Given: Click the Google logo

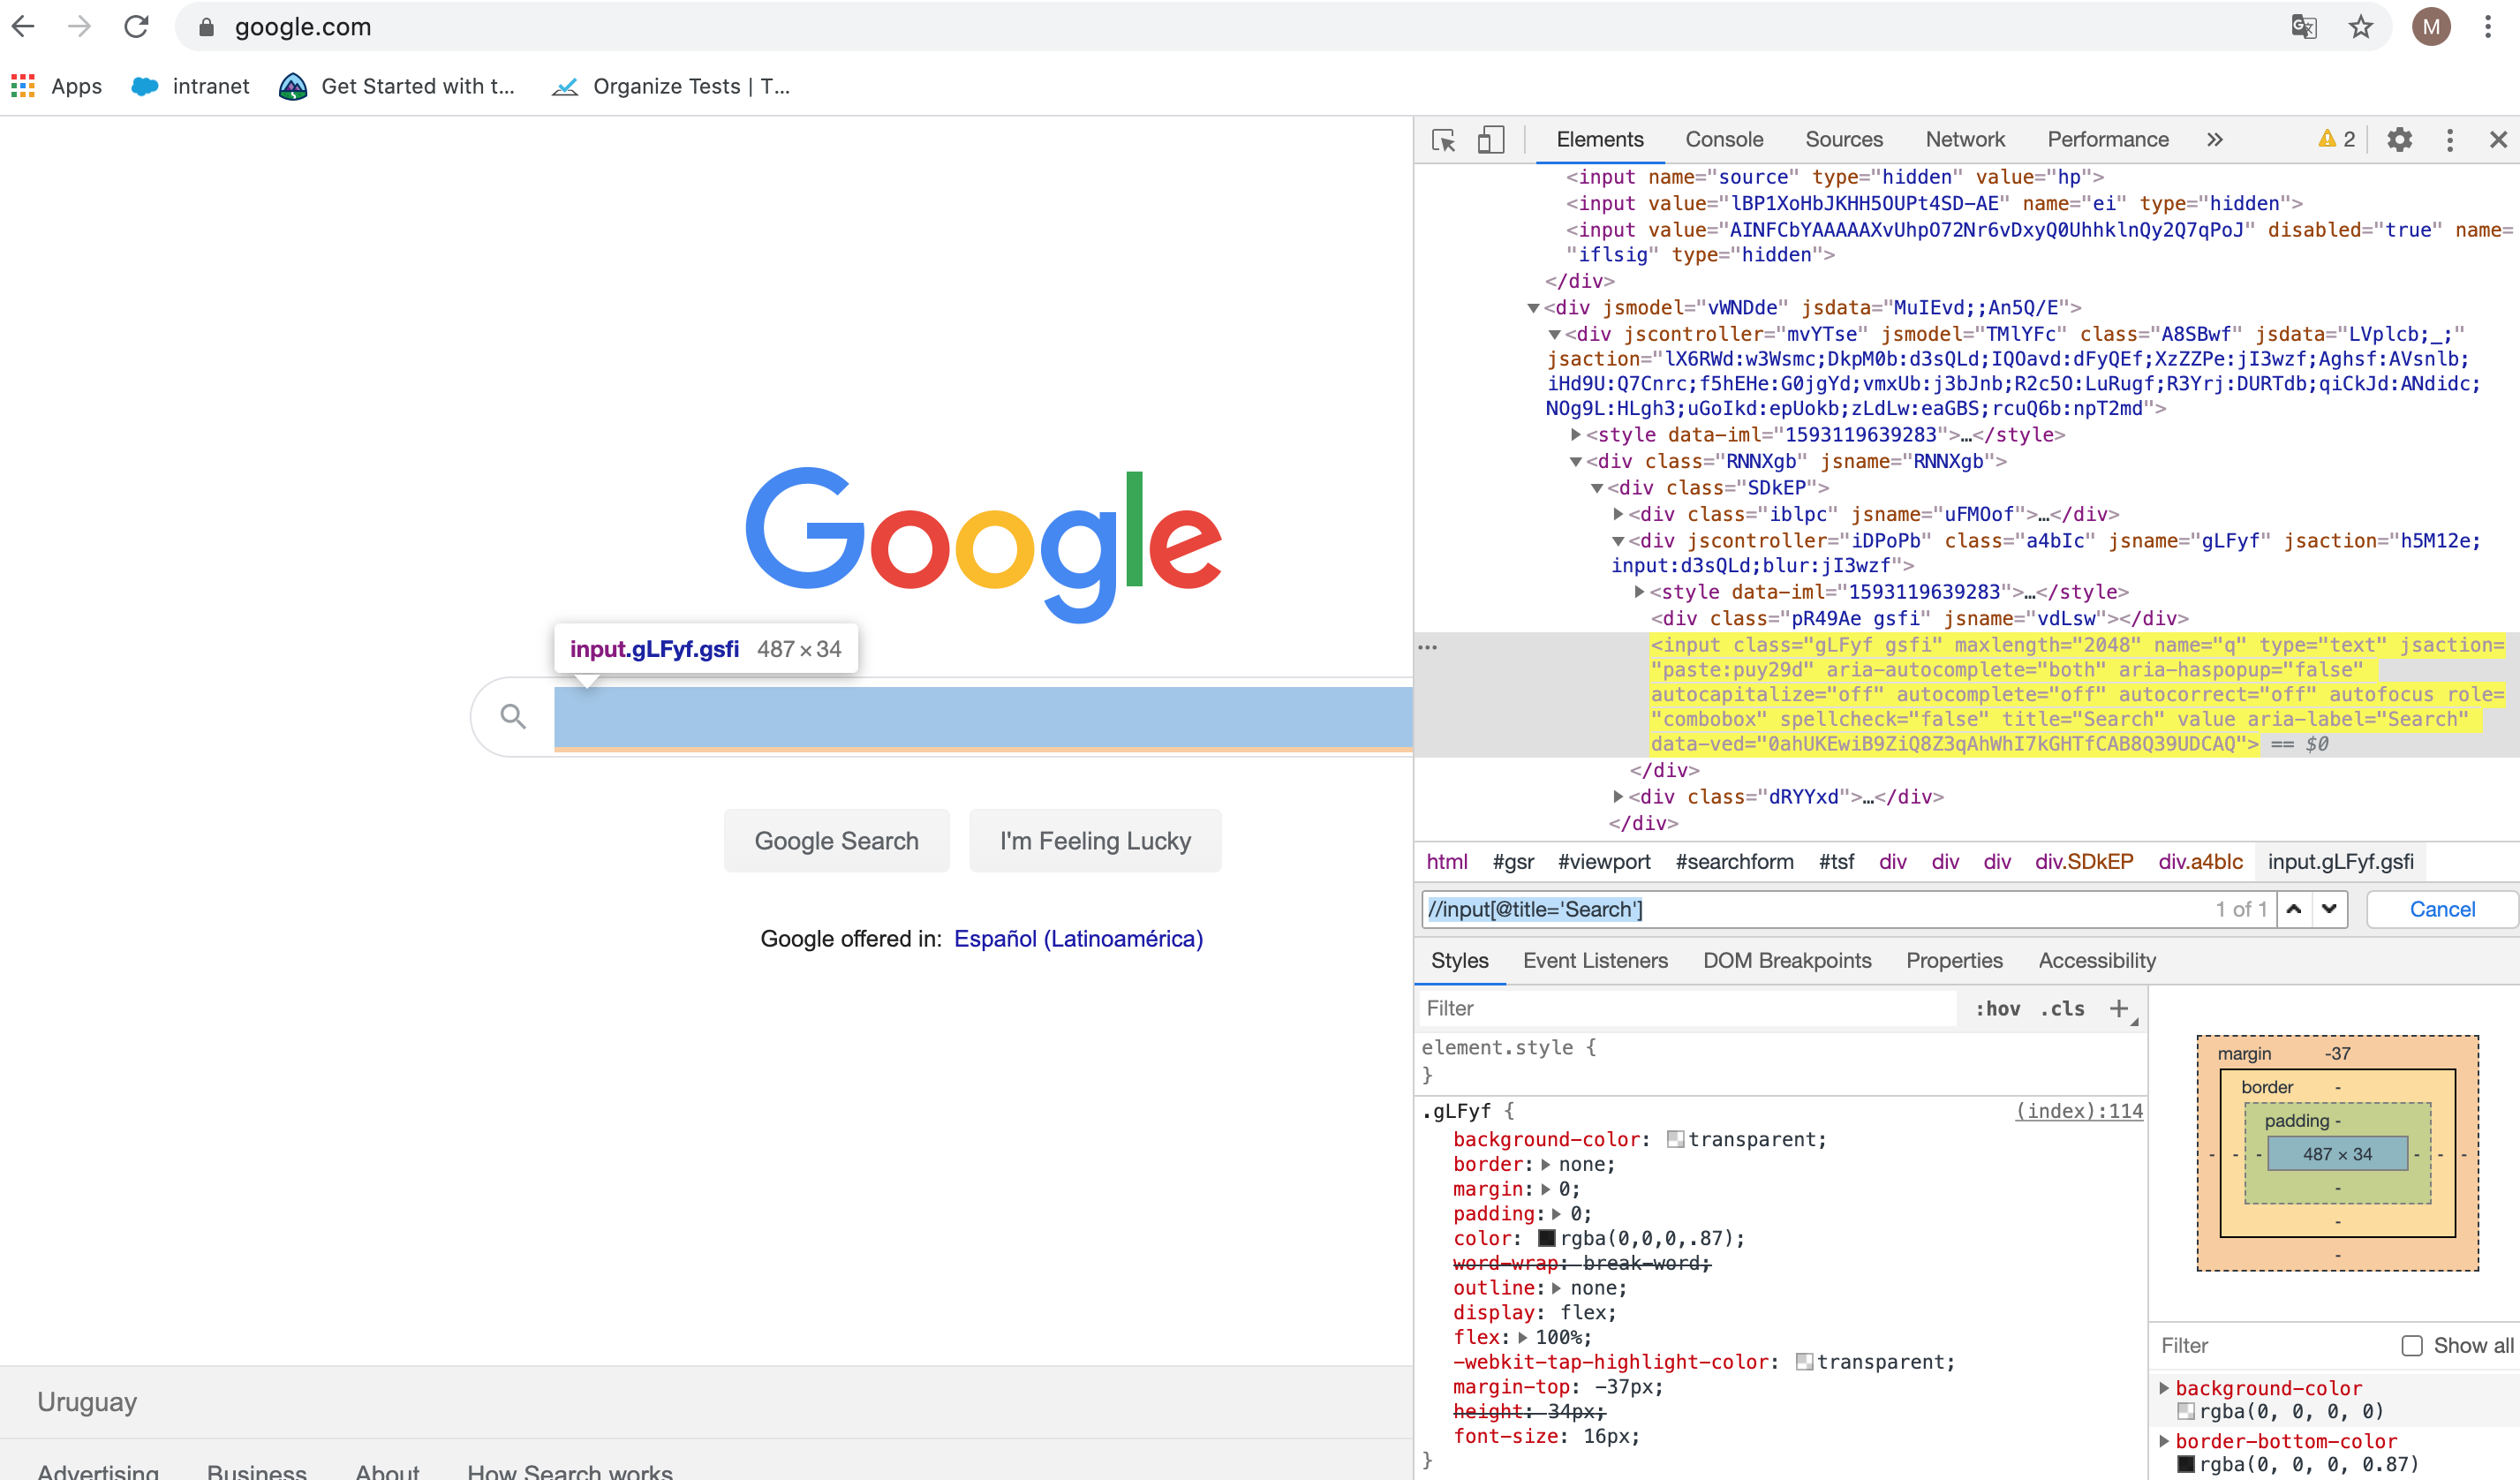Looking at the screenshot, I should coord(983,544).
